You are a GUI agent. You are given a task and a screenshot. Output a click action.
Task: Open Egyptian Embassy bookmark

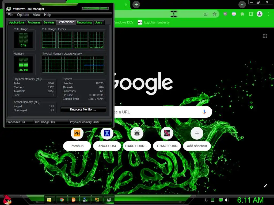(x=154, y=22)
